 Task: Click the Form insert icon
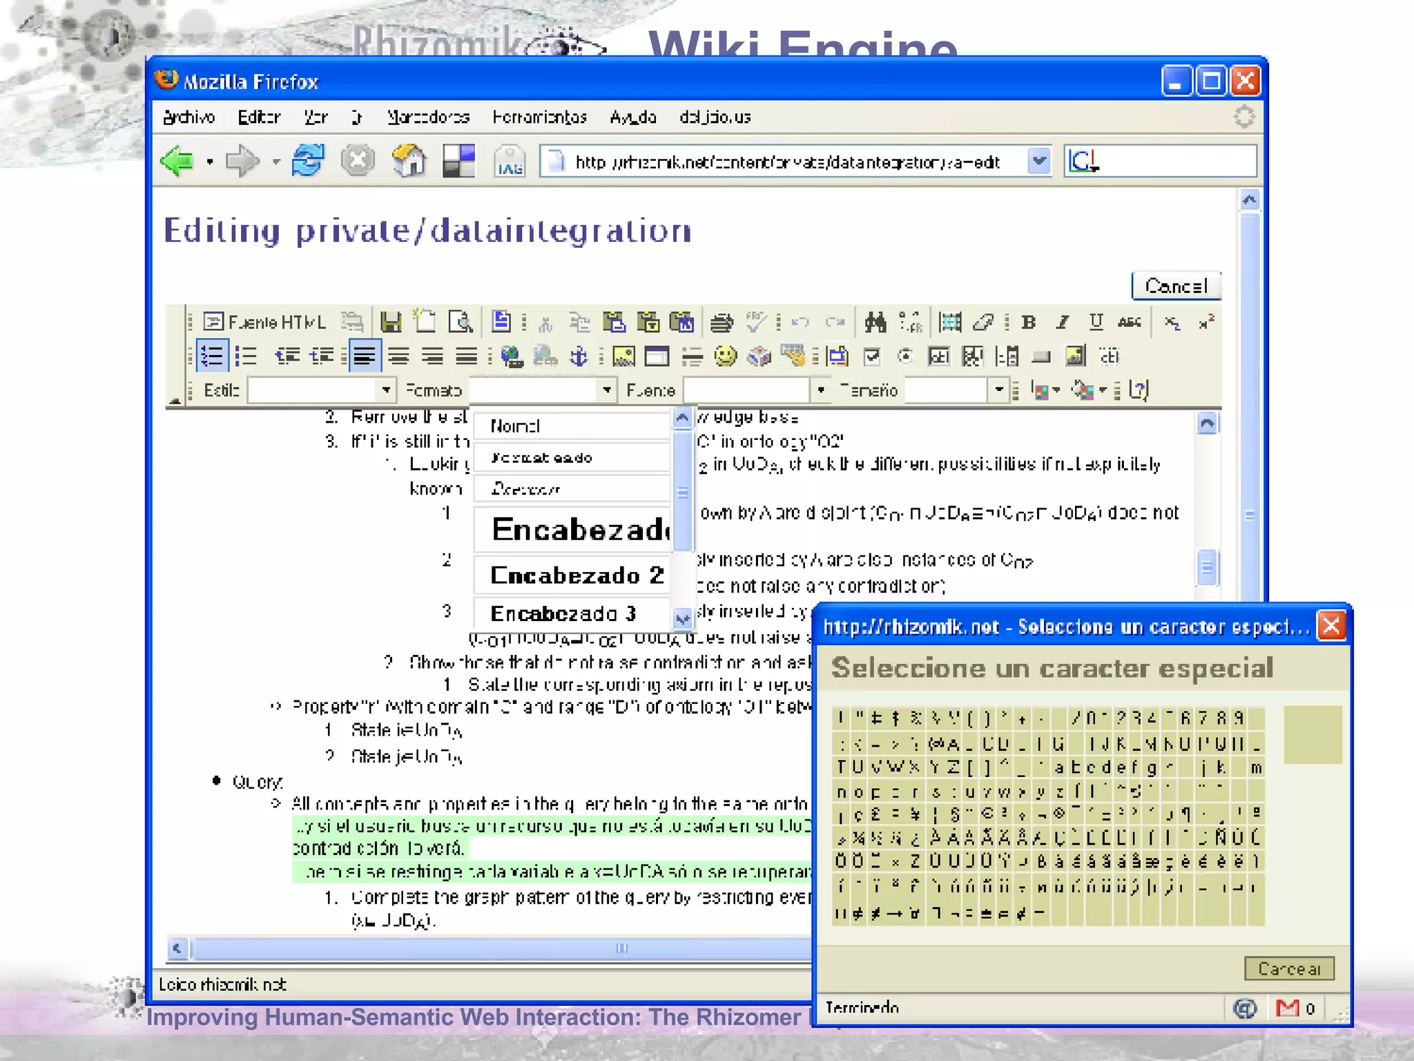click(837, 356)
